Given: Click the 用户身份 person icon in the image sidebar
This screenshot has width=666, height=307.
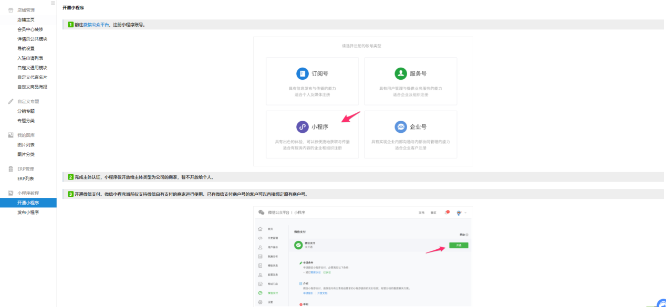Looking at the screenshot, I should click(x=261, y=247).
